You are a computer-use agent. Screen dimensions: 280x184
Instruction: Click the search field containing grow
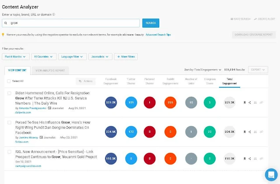click(x=71, y=23)
